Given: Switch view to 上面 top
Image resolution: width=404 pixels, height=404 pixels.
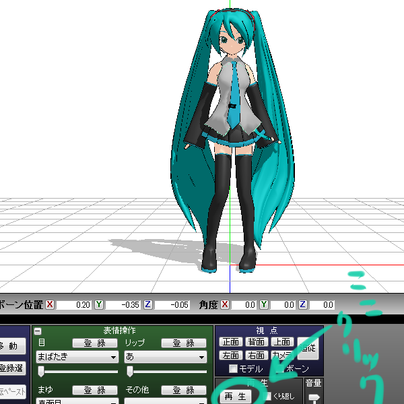Looking at the screenshot, I should tap(283, 342).
